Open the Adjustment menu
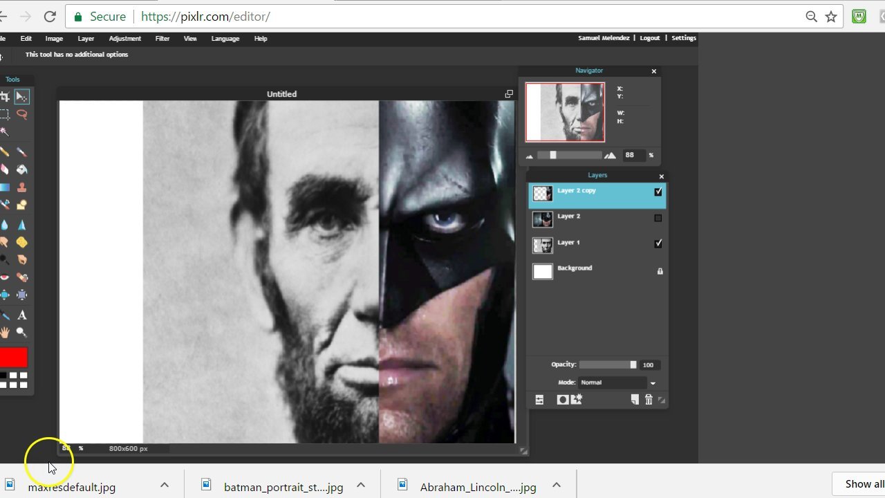The image size is (885, 498). (x=124, y=39)
